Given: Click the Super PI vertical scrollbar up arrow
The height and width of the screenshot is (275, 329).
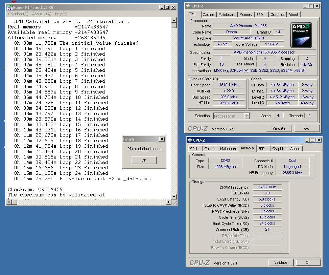Looking at the screenshot, I should click(x=174, y=20).
